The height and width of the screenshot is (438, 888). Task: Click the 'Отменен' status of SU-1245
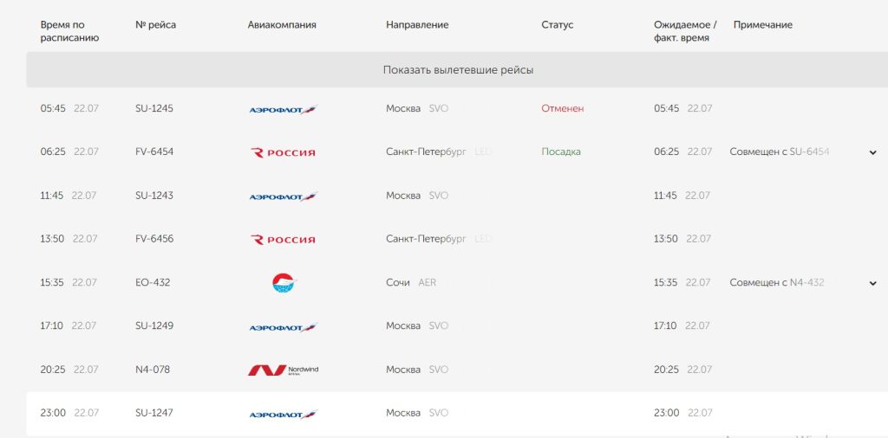[562, 108]
